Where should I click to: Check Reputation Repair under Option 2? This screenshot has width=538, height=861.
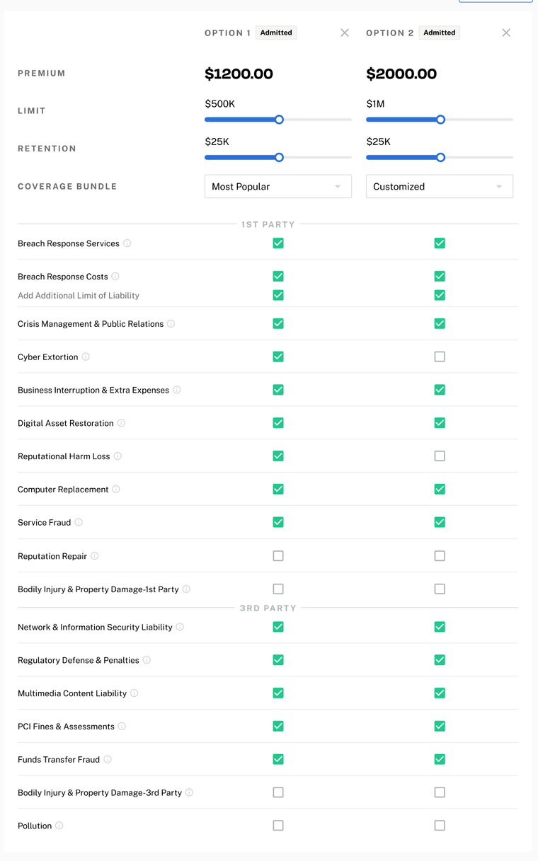440,556
